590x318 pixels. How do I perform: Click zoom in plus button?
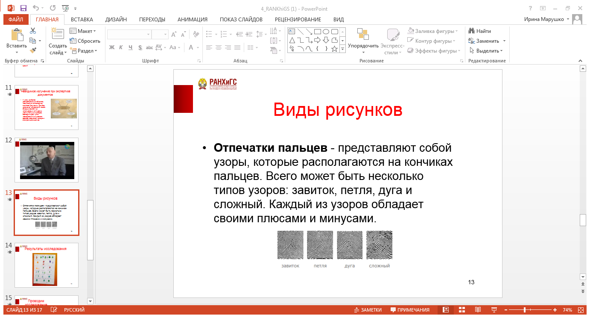coord(555,310)
